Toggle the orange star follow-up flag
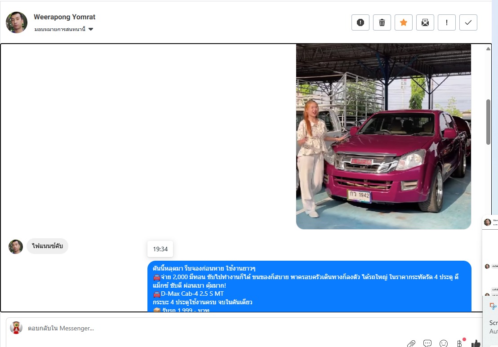498x347 pixels. point(403,22)
